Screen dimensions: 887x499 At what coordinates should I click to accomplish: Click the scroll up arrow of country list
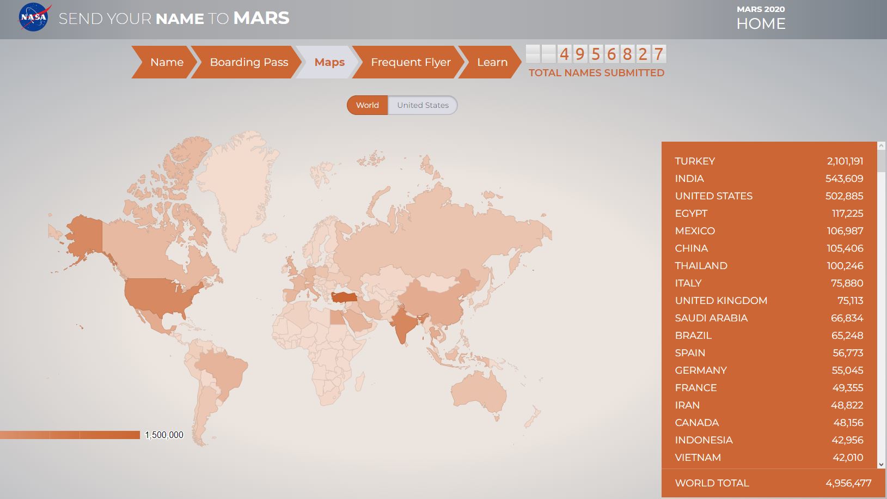882,146
